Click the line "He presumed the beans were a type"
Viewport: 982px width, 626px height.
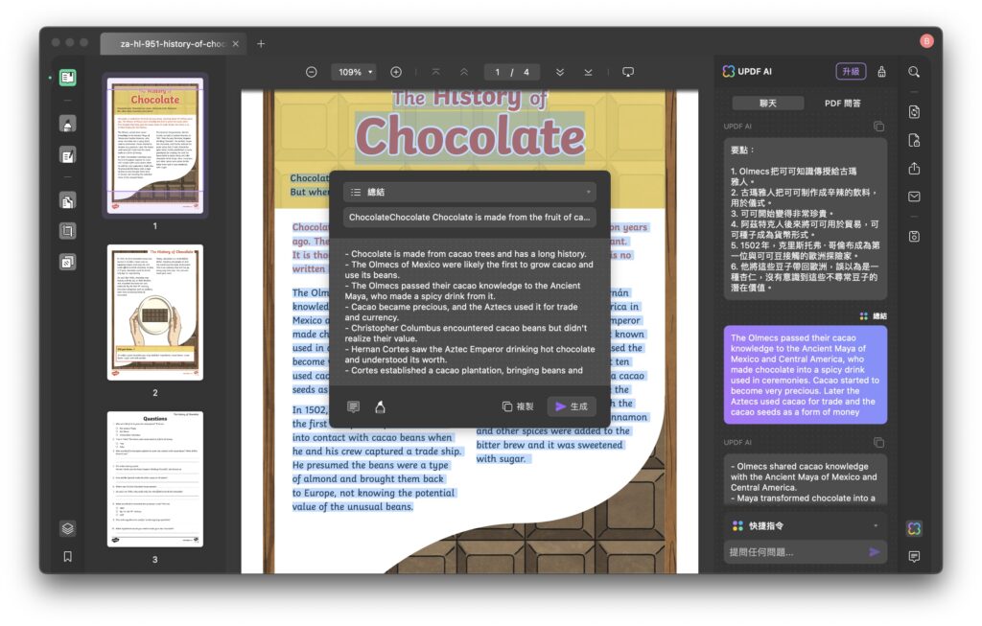tap(370, 465)
